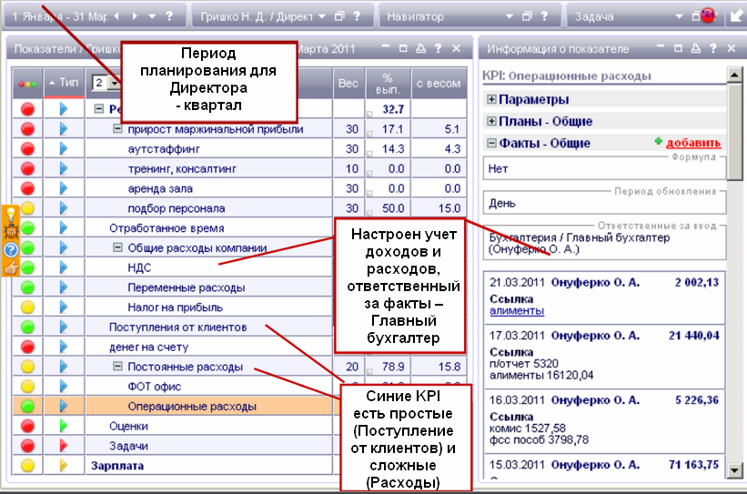Collapse the Факты - Общие section
The height and width of the screenshot is (494, 747).
(491, 143)
